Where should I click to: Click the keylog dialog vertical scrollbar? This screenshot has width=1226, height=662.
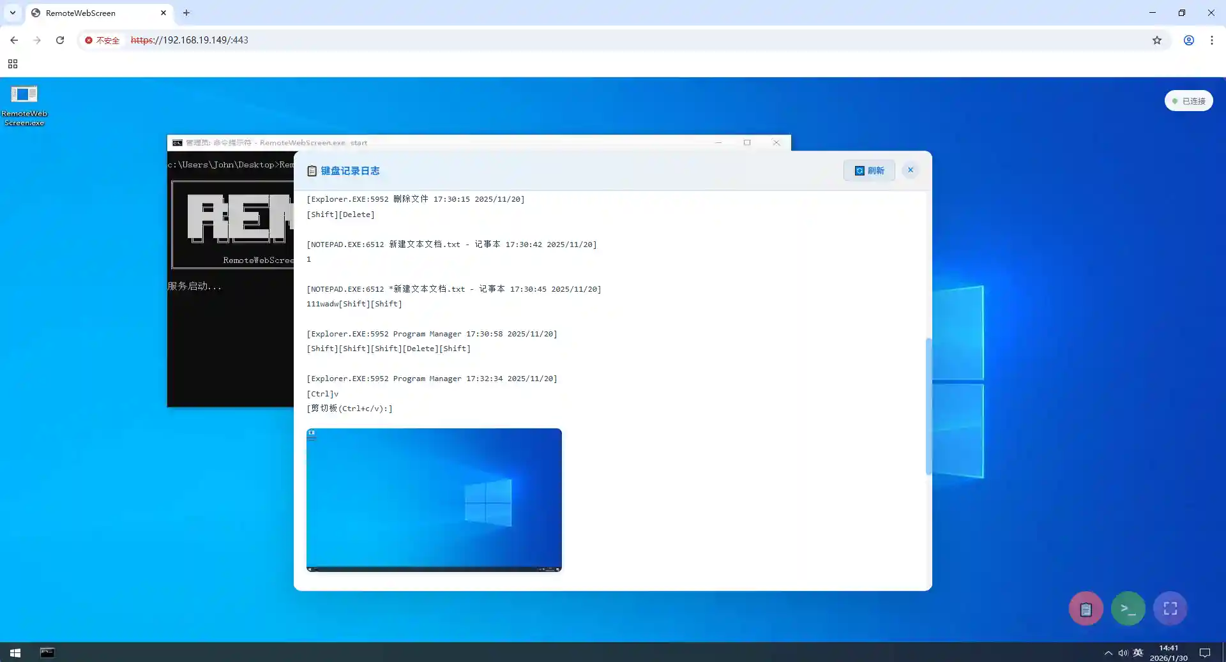(928, 406)
